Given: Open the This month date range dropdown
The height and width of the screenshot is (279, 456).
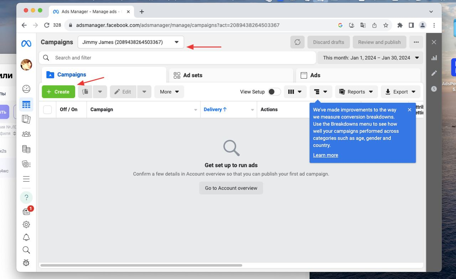Looking at the screenshot, I should point(370,58).
